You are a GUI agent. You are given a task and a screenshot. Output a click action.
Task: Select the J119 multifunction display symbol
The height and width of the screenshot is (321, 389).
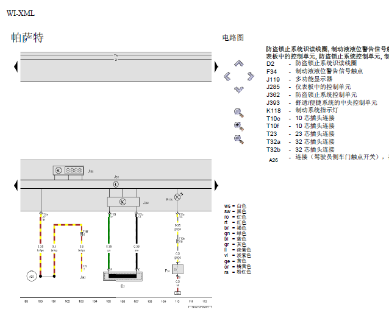[68, 171]
